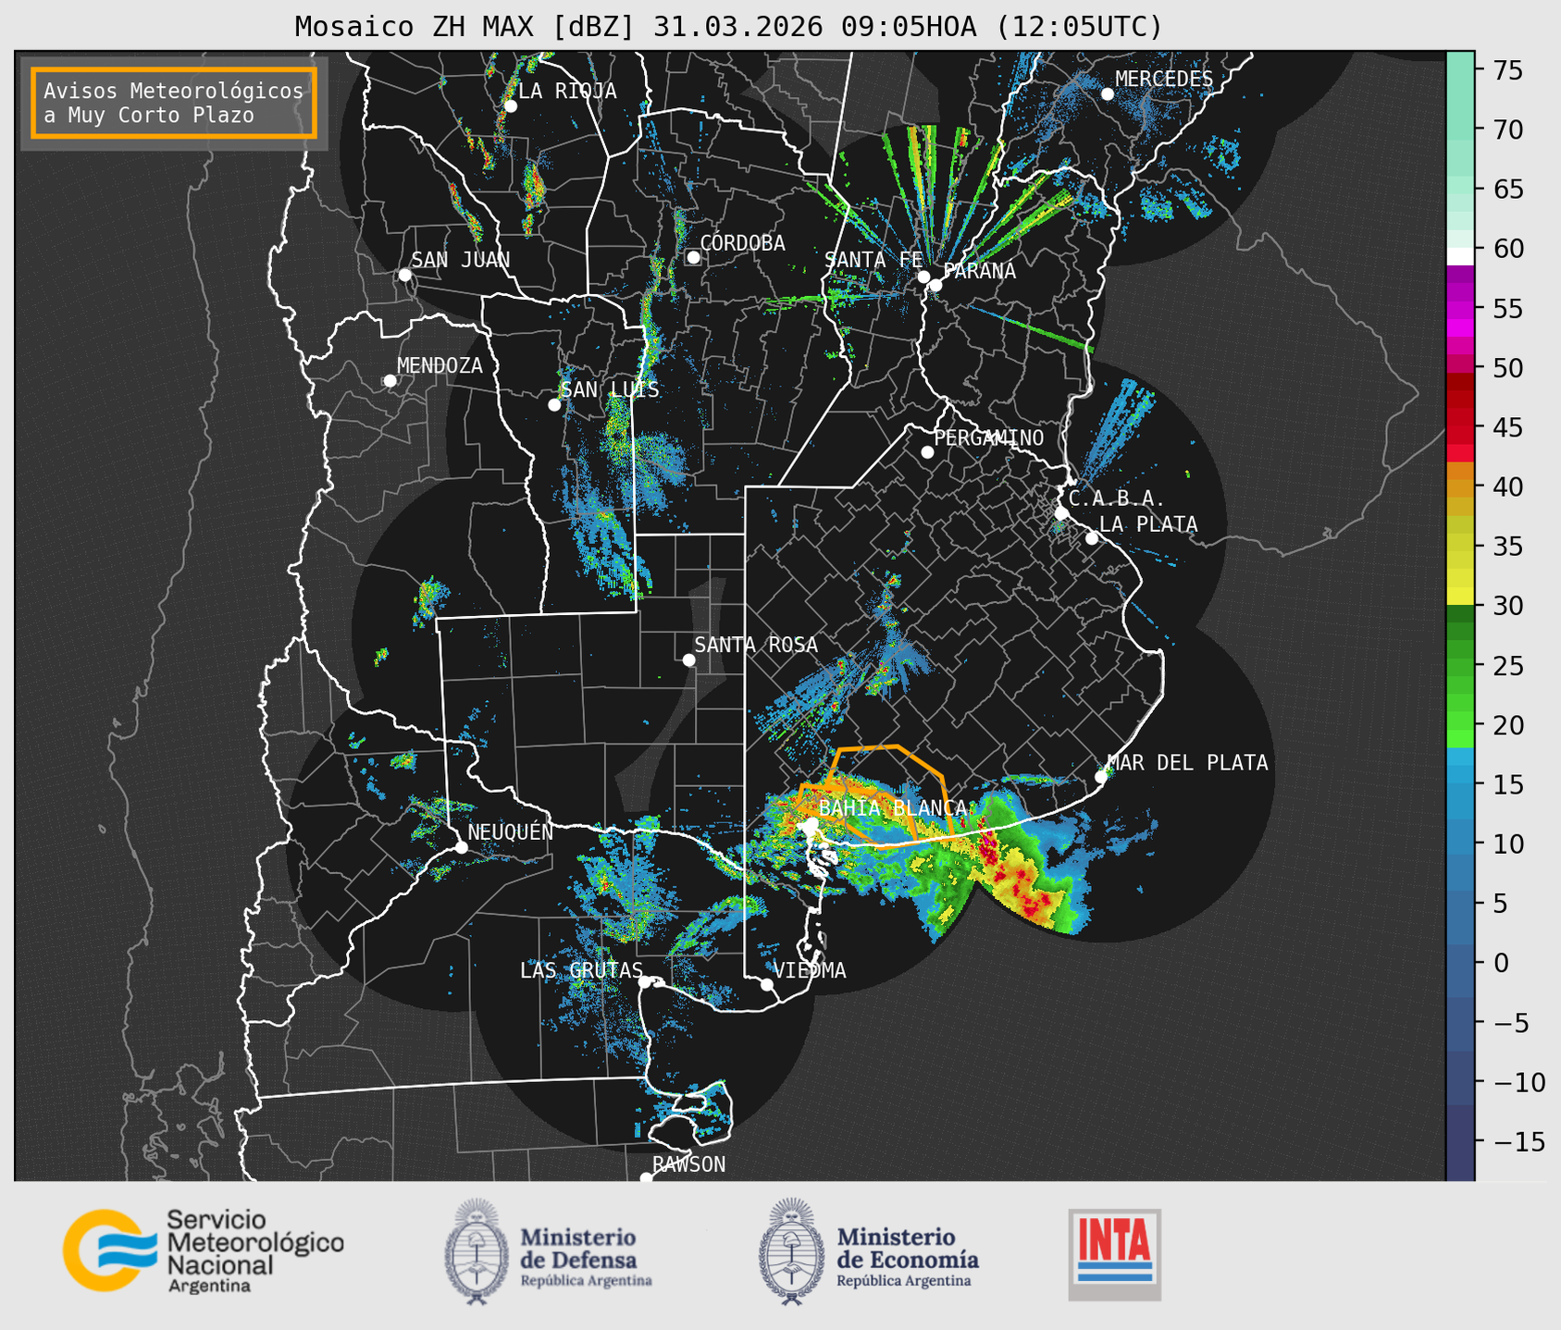Click the Córdoba city marker dot
Viewport: 1561px width, 1330px height.
(693, 257)
